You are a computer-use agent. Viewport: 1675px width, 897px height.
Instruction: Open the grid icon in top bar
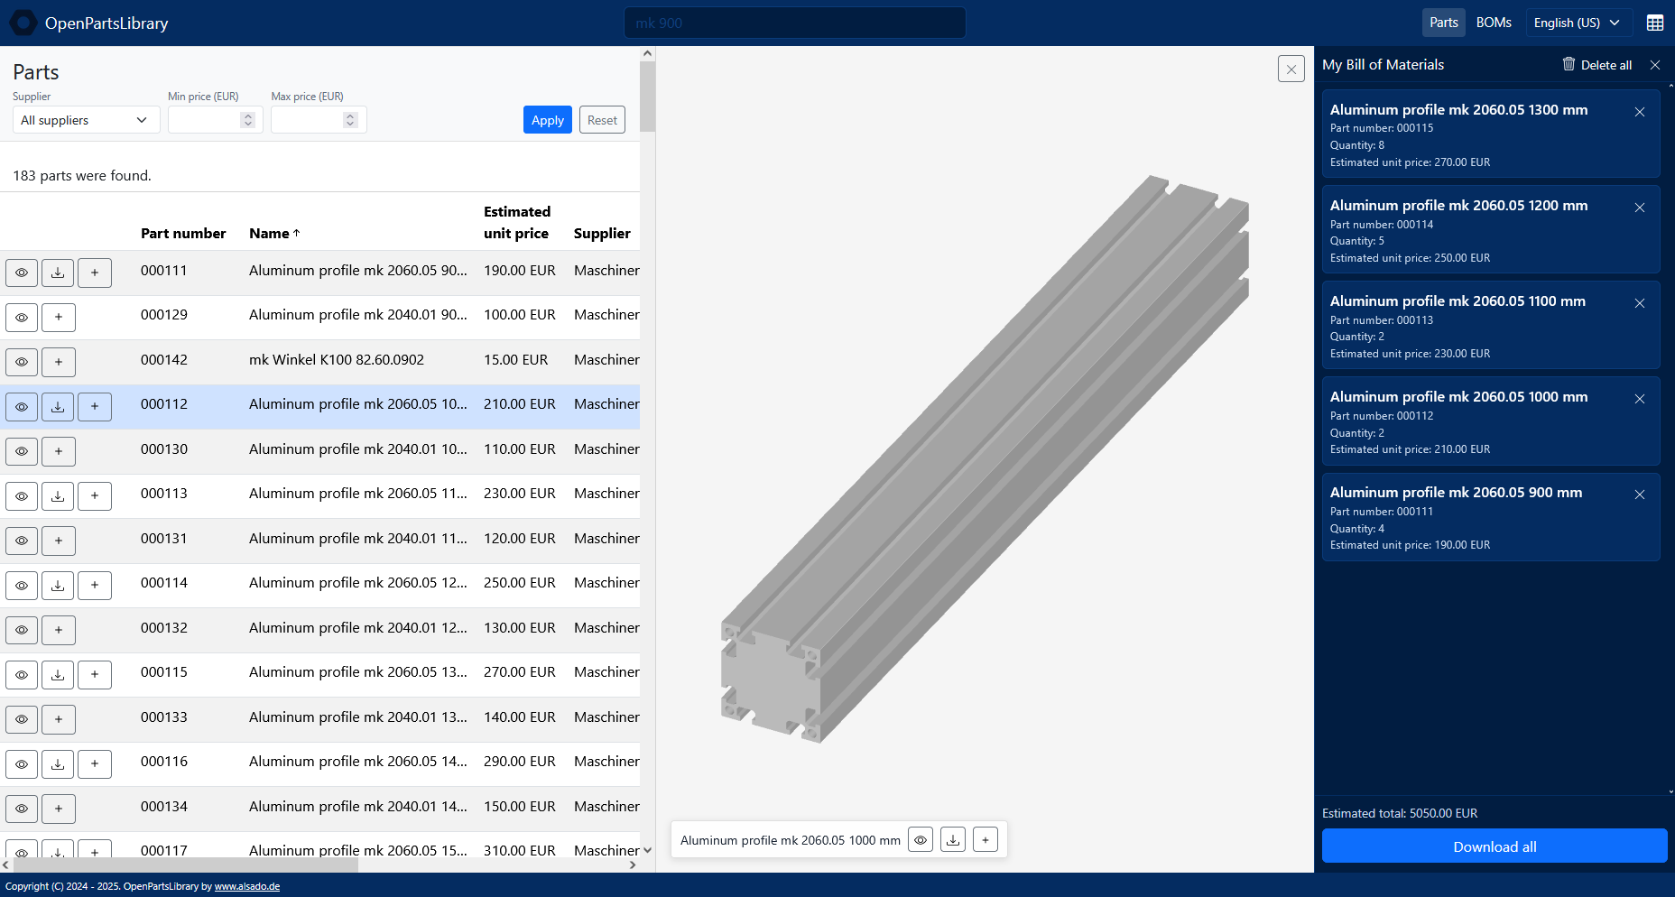(1655, 23)
